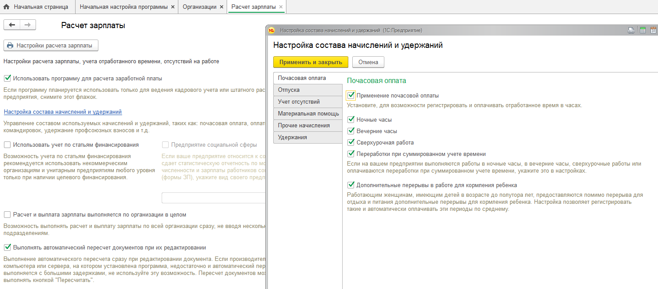The width and height of the screenshot is (658, 289).
Task: Click the Настройки расчета зарплаты print button
Action: point(51,45)
